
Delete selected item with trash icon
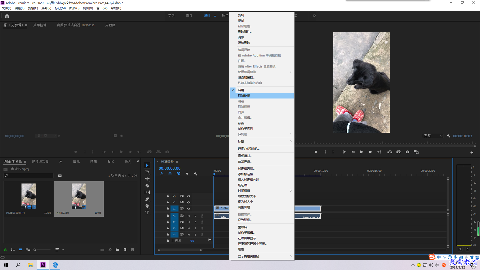click(x=132, y=249)
